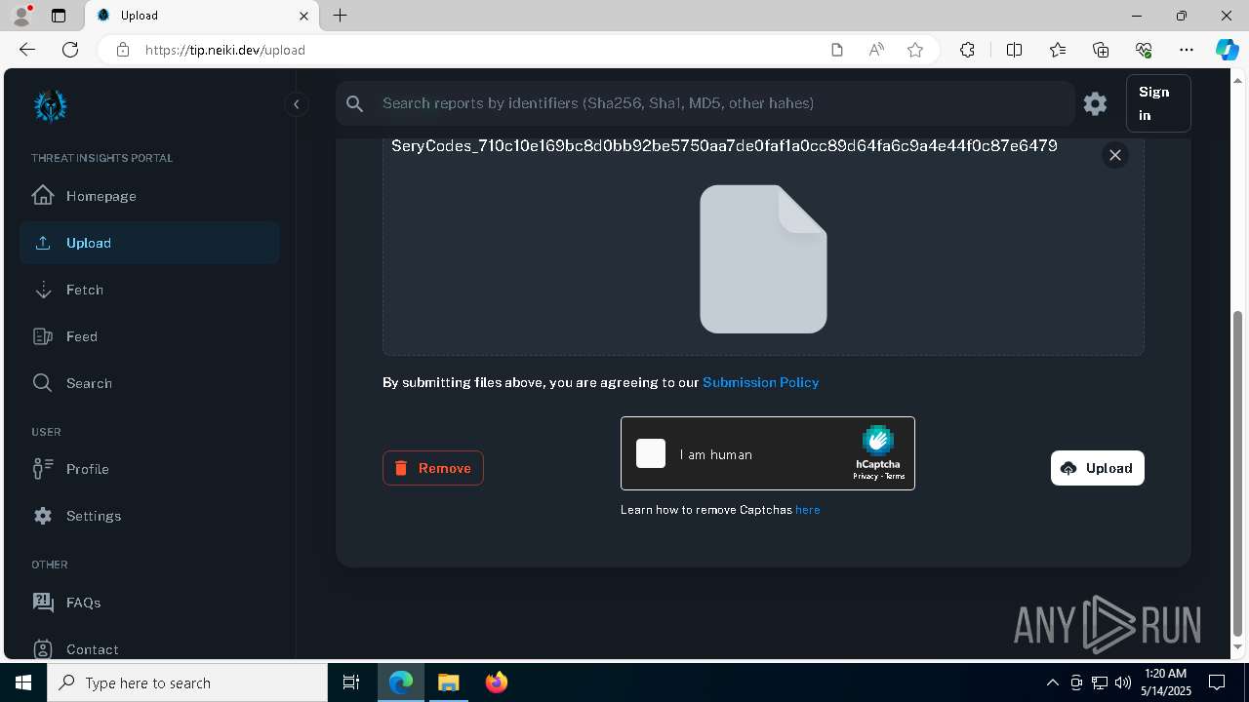The height and width of the screenshot is (702, 1249).
Task: Click the sidebar Settings gear icon
Action: click(x=43, y=516)
